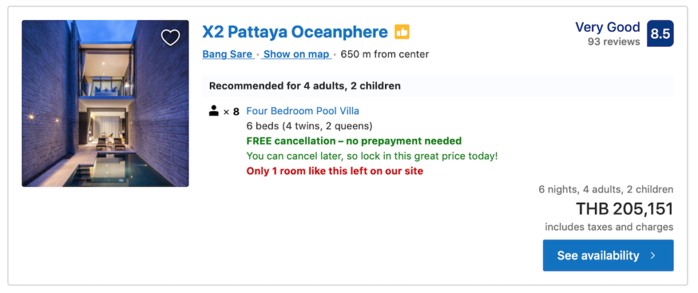Click the 8.5 review score badge
This screenshot has height=293, width=698.
pos(660,33)
